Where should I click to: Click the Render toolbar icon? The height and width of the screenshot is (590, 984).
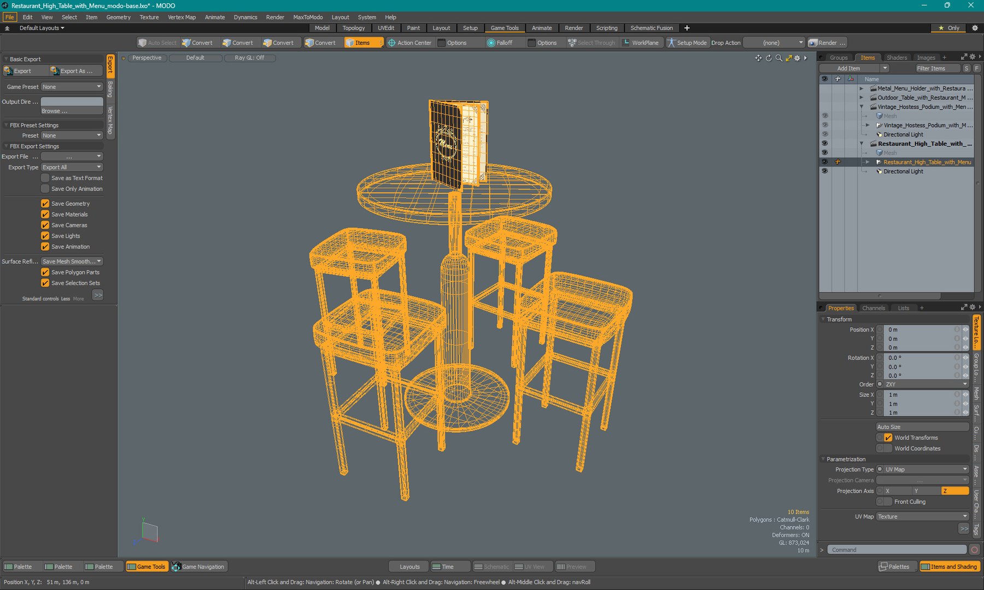(x=813, y=43)
